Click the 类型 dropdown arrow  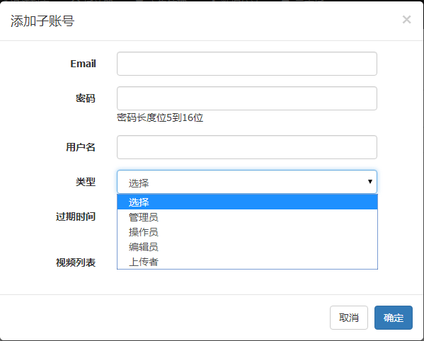[370, 182]
